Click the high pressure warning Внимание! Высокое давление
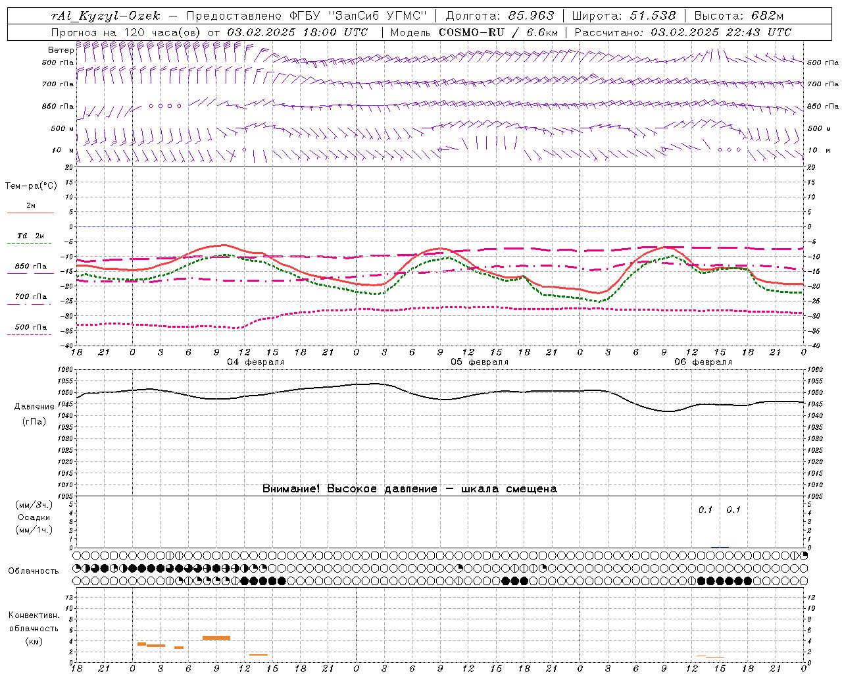Screen dimensions: 842x674 [x=350, y=489]
